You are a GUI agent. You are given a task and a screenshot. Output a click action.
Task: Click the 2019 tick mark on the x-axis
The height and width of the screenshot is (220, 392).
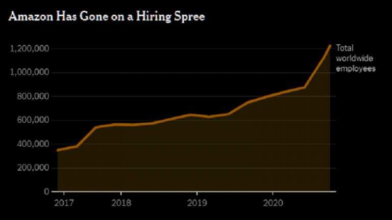tap(197, 194)
